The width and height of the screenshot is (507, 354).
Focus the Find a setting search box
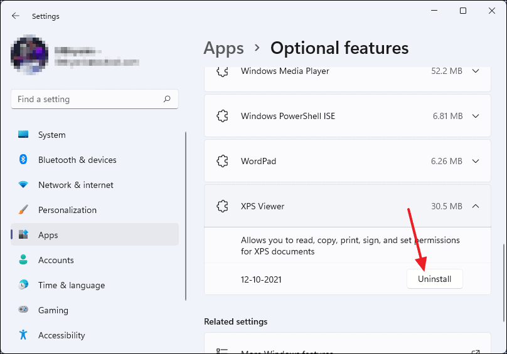tap(94, 99)
